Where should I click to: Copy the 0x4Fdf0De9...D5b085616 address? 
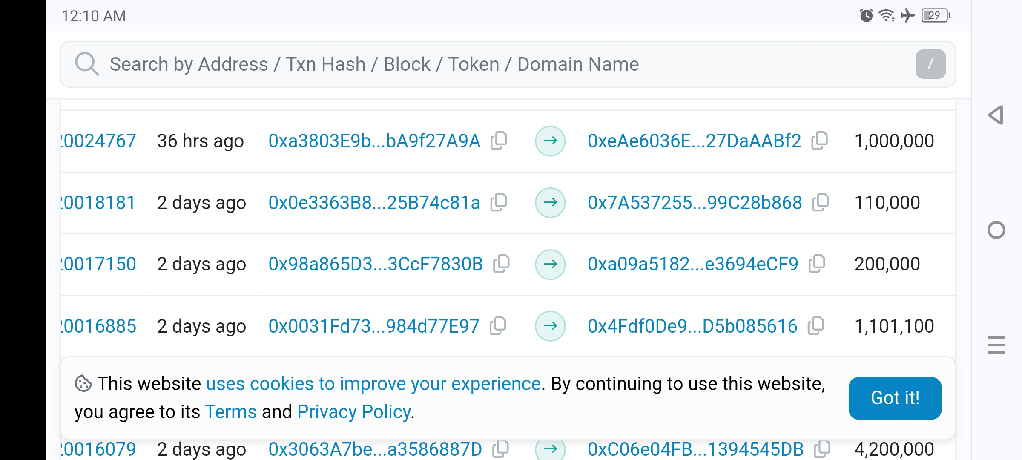(816, 326)
